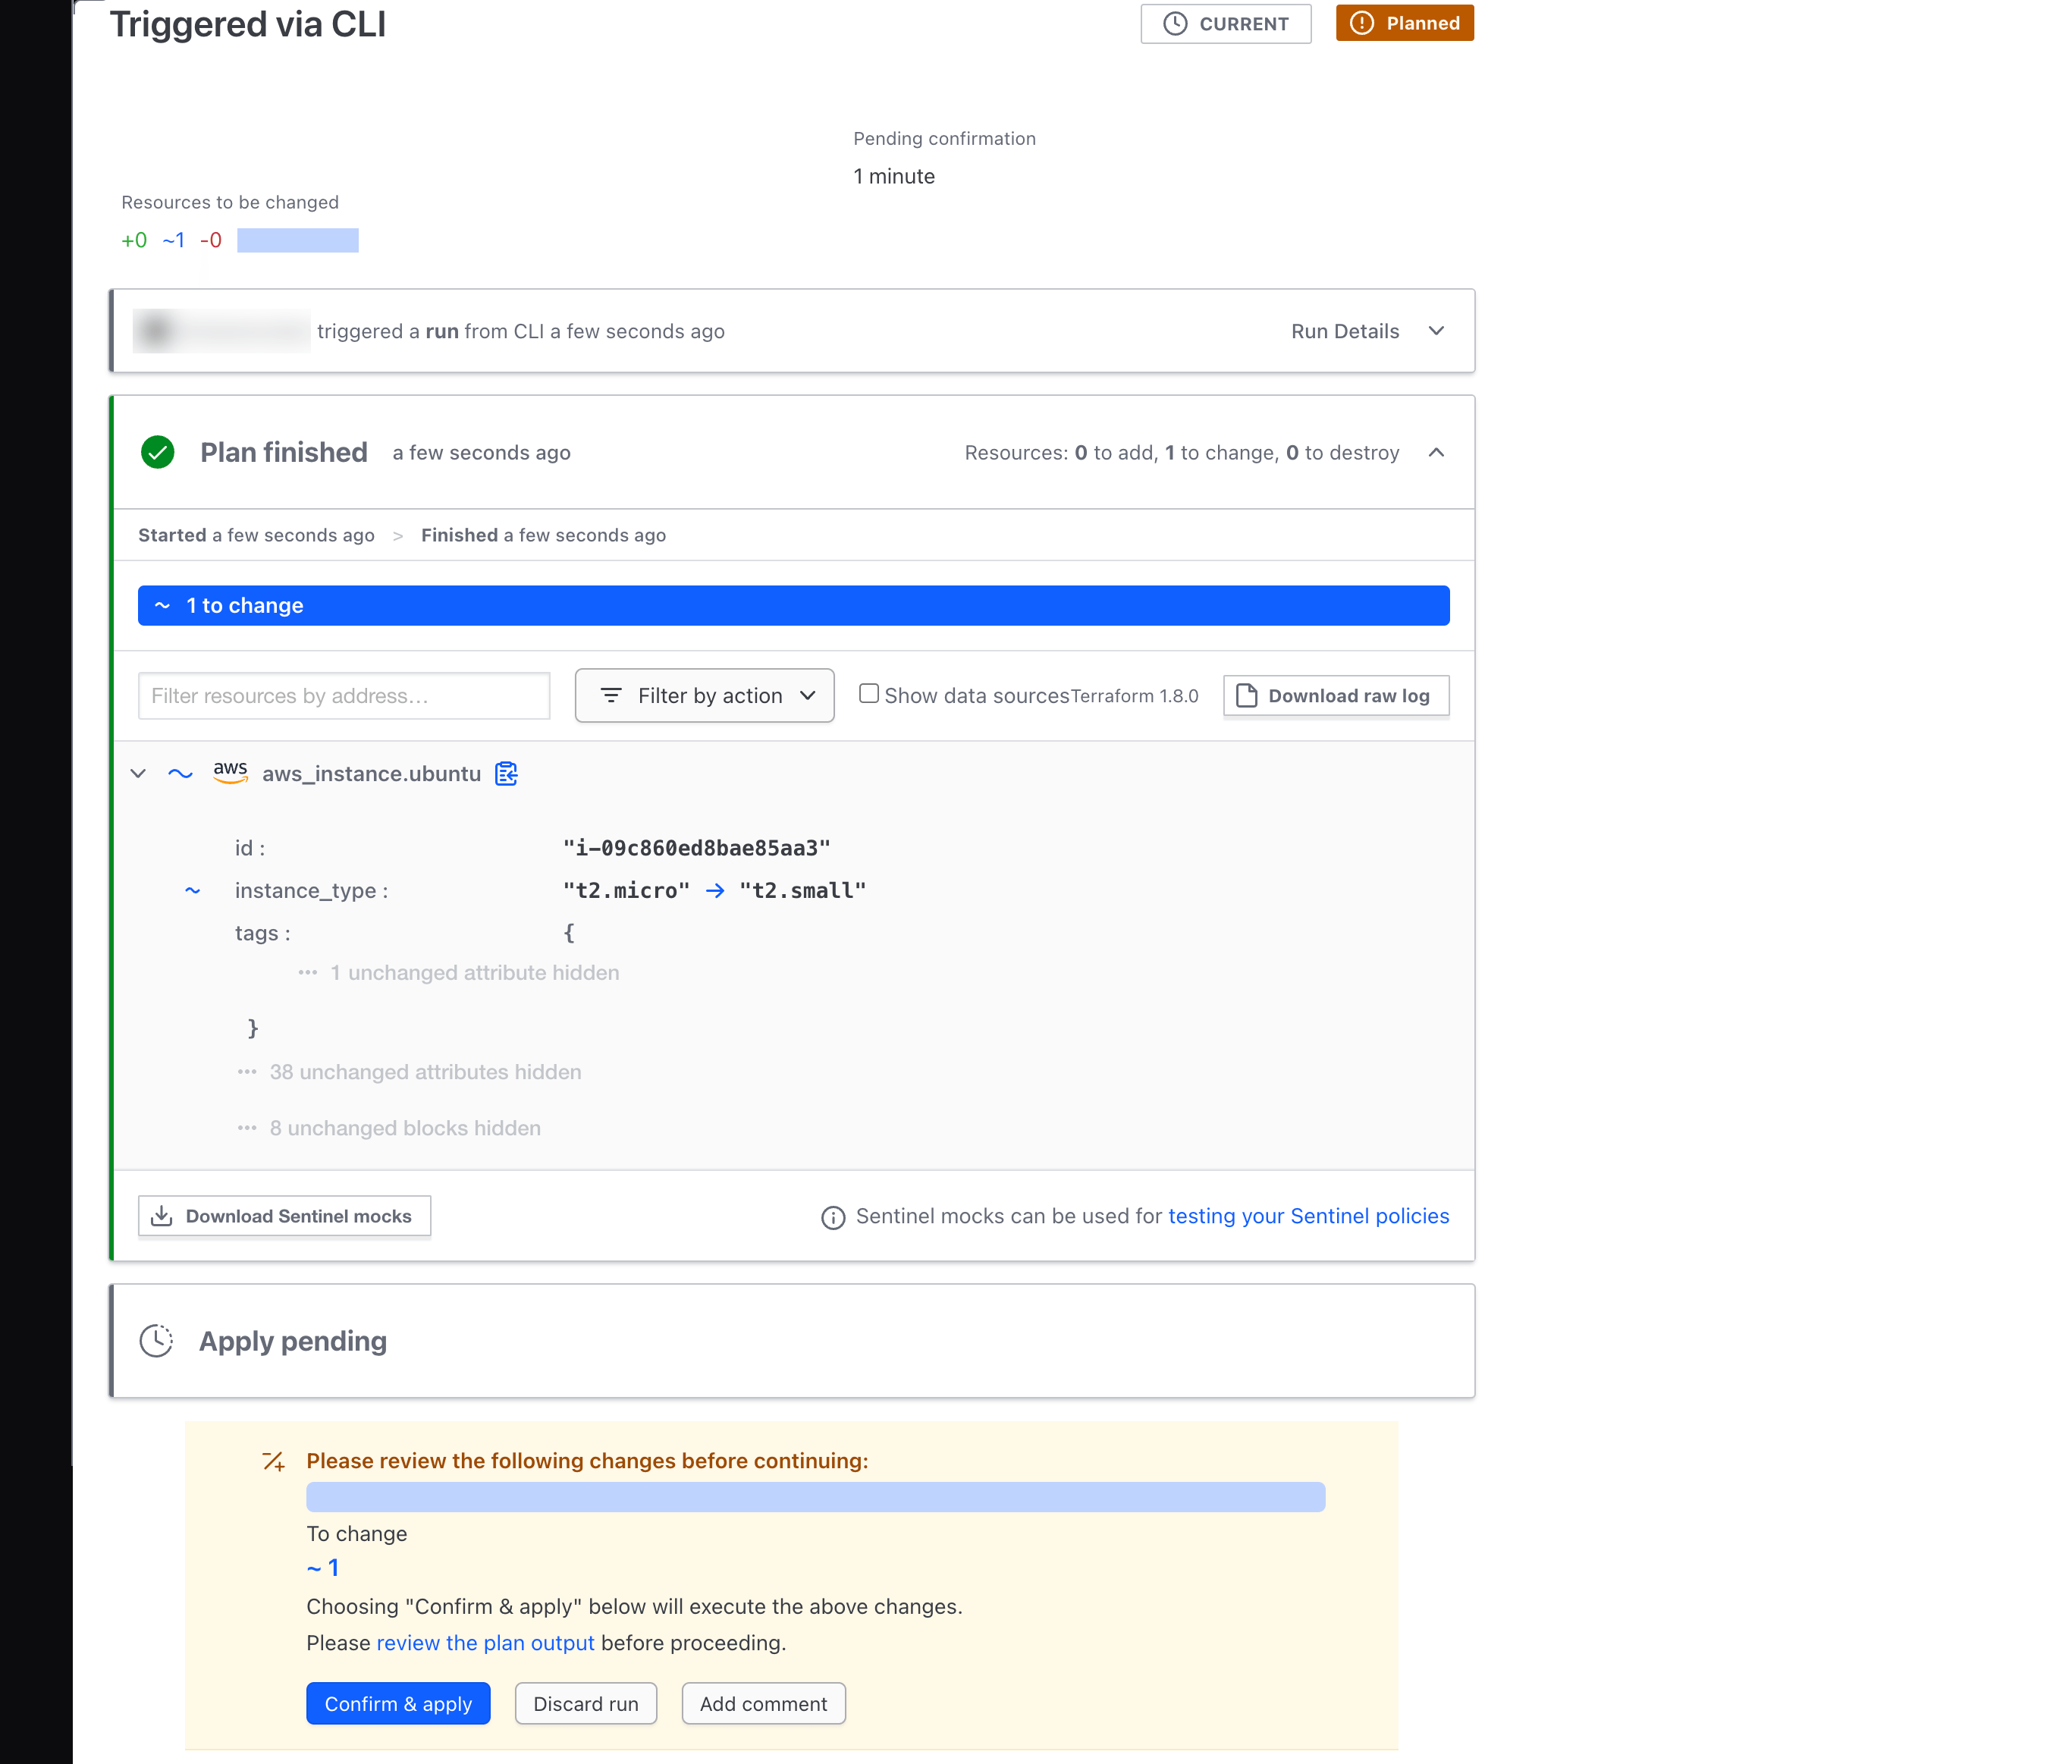This screenshot has width=2072, height=1764.
Task: Collapse the aws_instance.ubuntu resource details
Action: 138,772
